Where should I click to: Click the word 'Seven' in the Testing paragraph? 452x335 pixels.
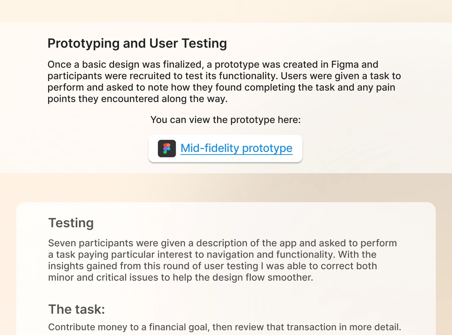coord(62,243)
